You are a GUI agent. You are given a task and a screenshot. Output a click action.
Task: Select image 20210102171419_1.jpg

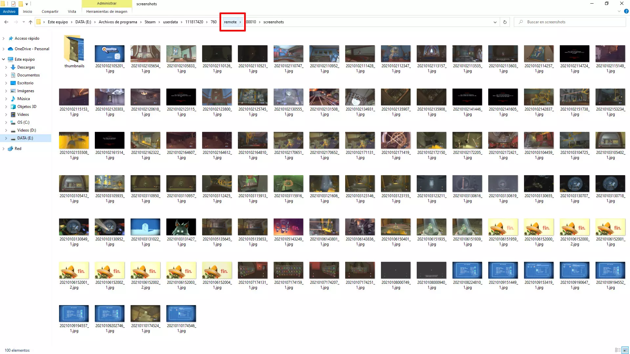(396, 140)
